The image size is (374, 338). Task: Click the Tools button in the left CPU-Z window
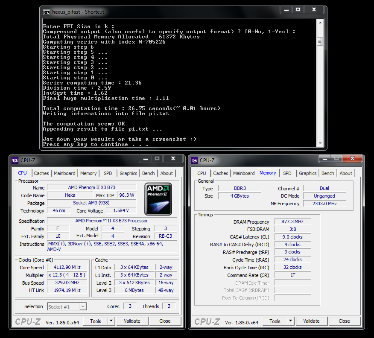tap(96, 321)
